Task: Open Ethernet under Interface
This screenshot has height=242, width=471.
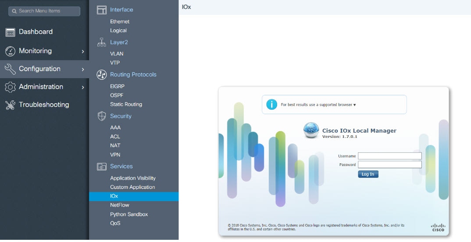Action: tap(120, 22)
